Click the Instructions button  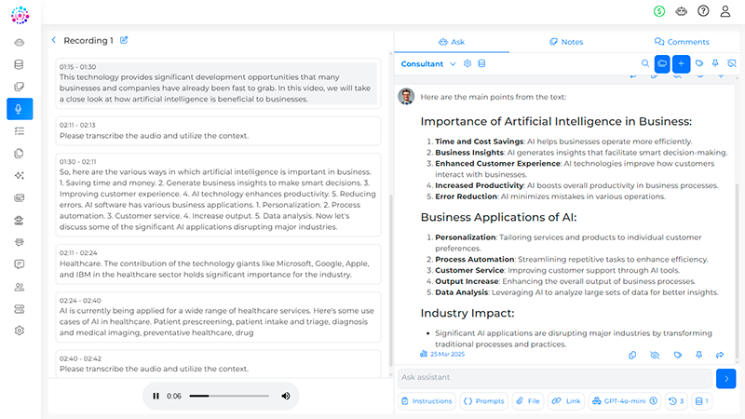[x=427, y=401]
